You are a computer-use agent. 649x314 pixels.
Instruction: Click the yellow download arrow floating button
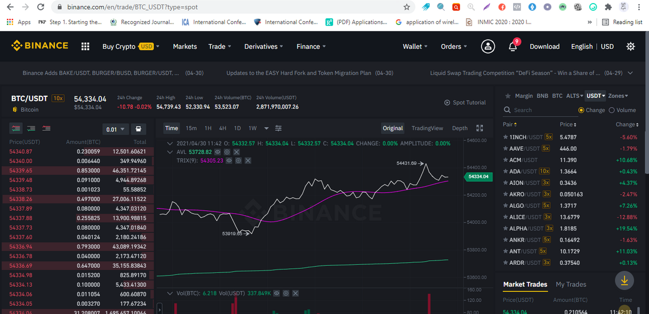[624, 280]
